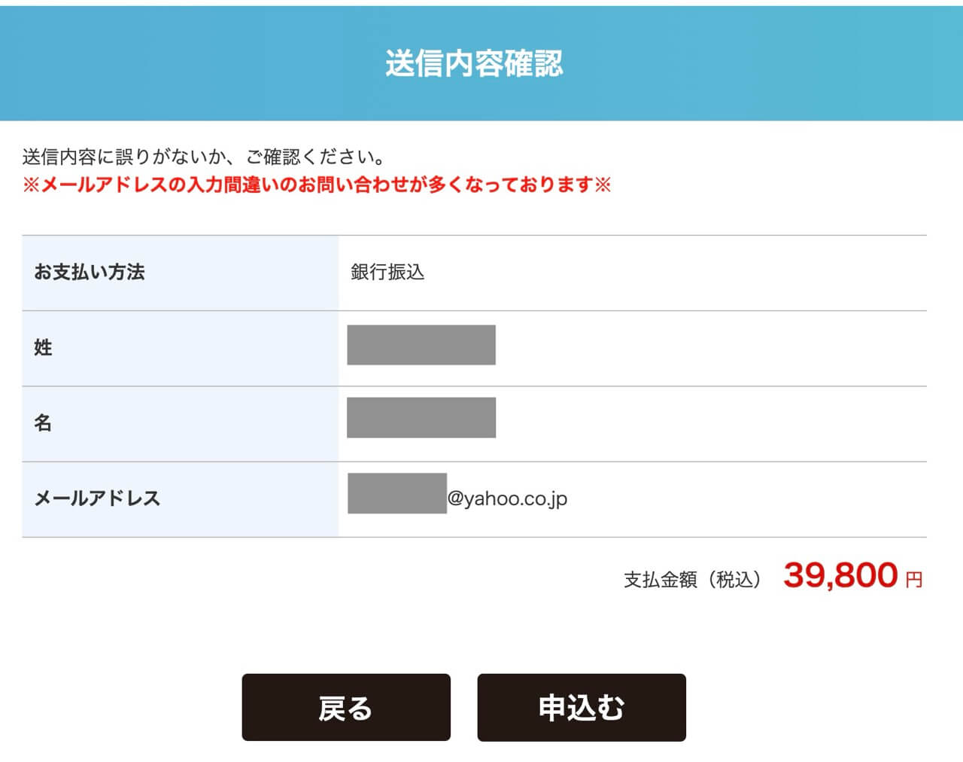This screenshot has height=762, width=963.
Task: Click the 39,800 price amount
Action: 835,576
